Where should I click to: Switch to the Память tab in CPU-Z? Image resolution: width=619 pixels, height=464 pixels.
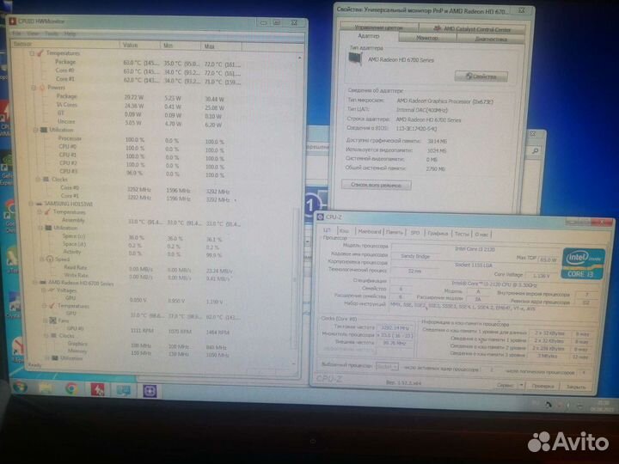click(x=394, y=232)
